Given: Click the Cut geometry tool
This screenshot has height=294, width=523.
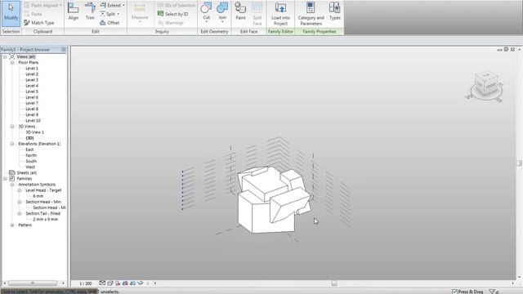Looking at the screenshot, I should click(x=207, y=11).
